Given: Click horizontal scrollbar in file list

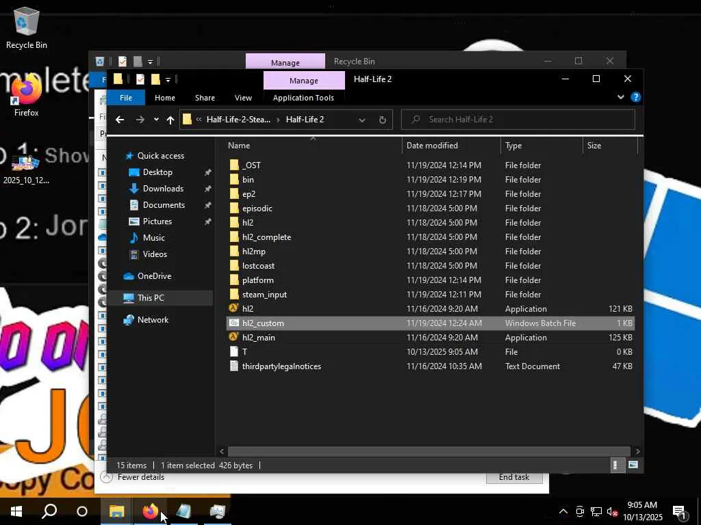Looking at the screenshot, I should pyautogui.click(x=429, y=451).
